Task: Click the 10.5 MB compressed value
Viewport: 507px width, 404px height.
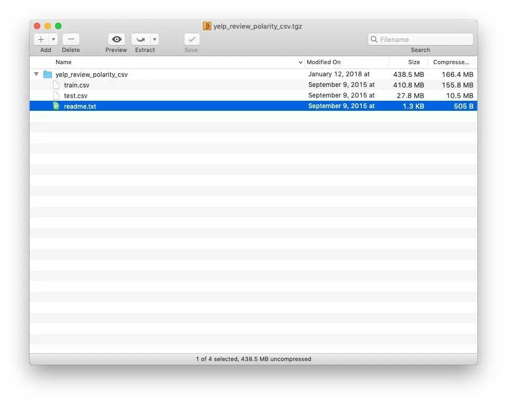Action: pos(460,96)
